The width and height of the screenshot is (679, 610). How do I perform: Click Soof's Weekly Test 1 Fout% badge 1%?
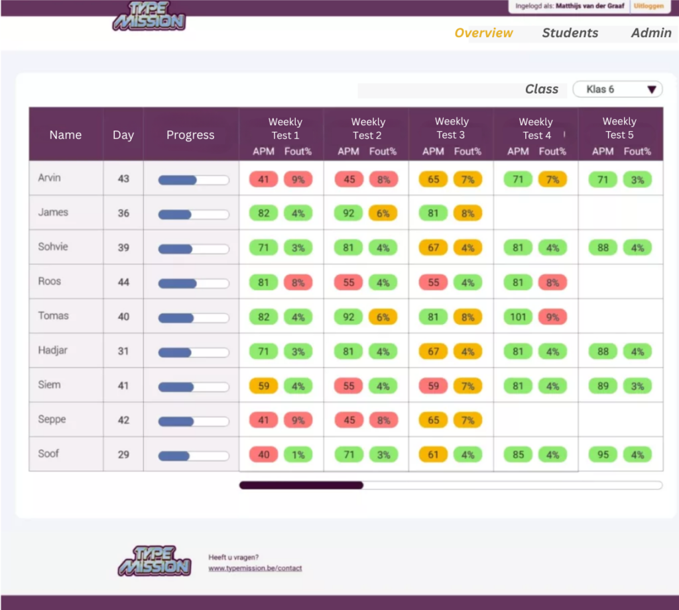tap(298, 455)
